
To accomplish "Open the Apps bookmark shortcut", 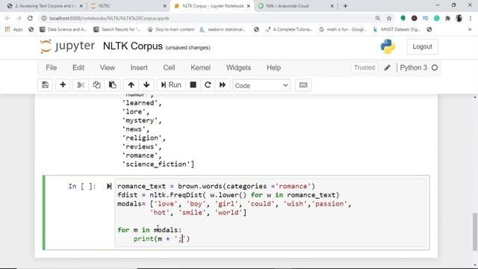I will click(14, 30).
